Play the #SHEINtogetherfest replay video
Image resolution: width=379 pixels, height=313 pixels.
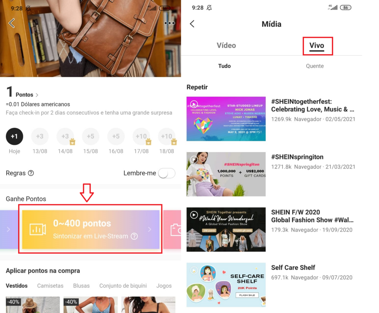click(194, 104)
